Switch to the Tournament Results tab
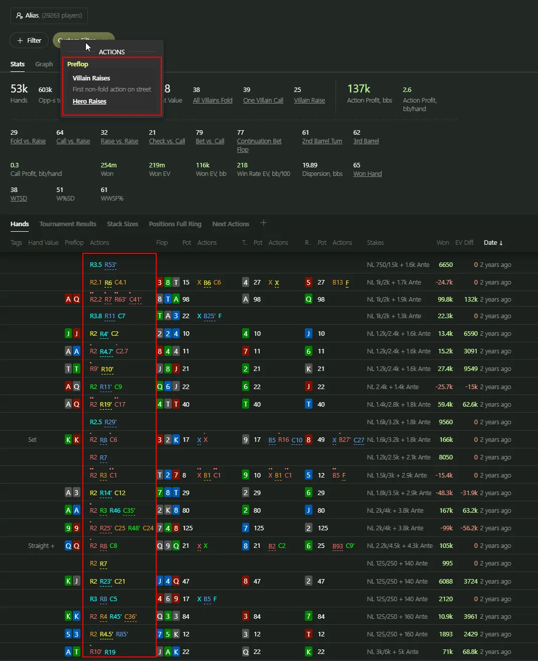 click(68, 224)
